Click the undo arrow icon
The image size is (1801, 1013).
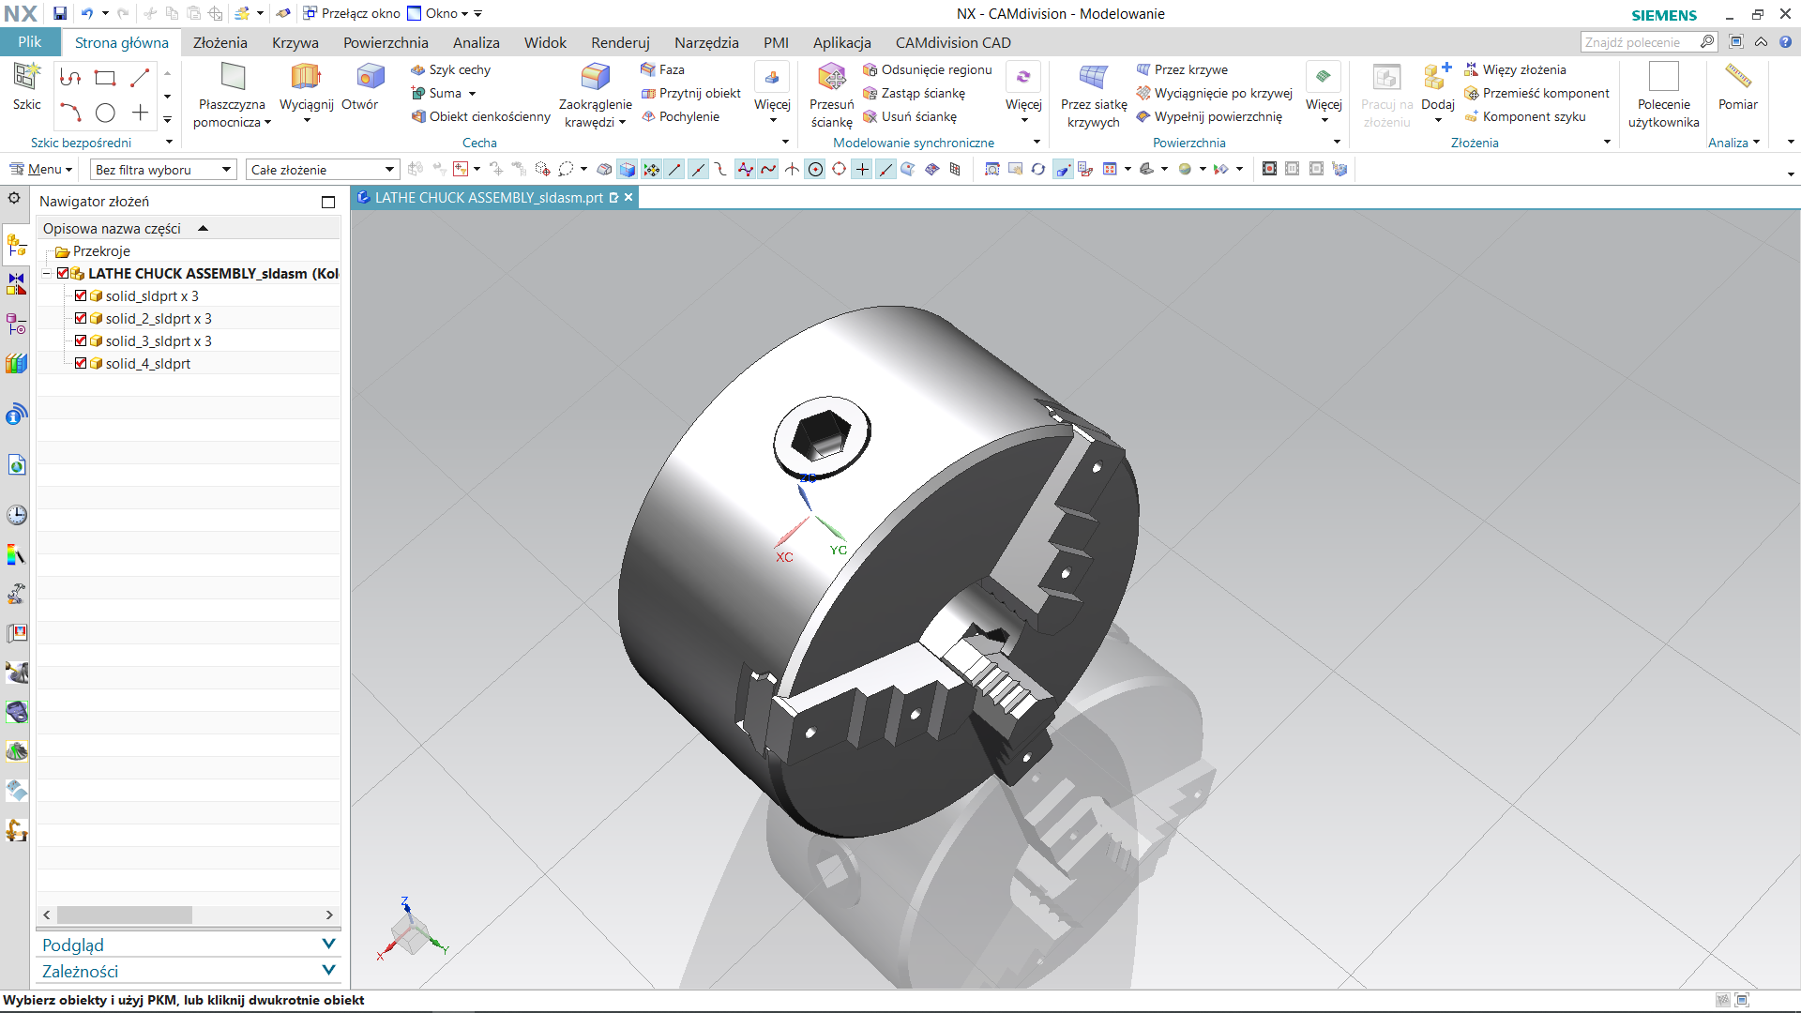[x=87, y=13]
